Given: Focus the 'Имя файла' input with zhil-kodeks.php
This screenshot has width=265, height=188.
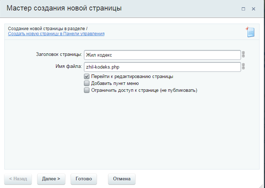Looking at the screenshot, I should tap(162, 67).
